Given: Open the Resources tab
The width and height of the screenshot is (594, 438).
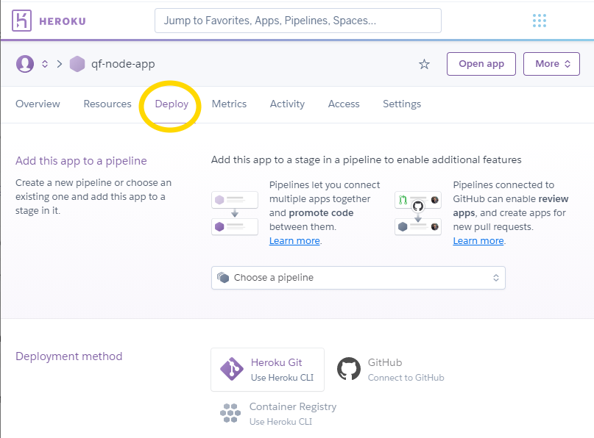Looking at the screenshot, I should [x=107, y=104].
